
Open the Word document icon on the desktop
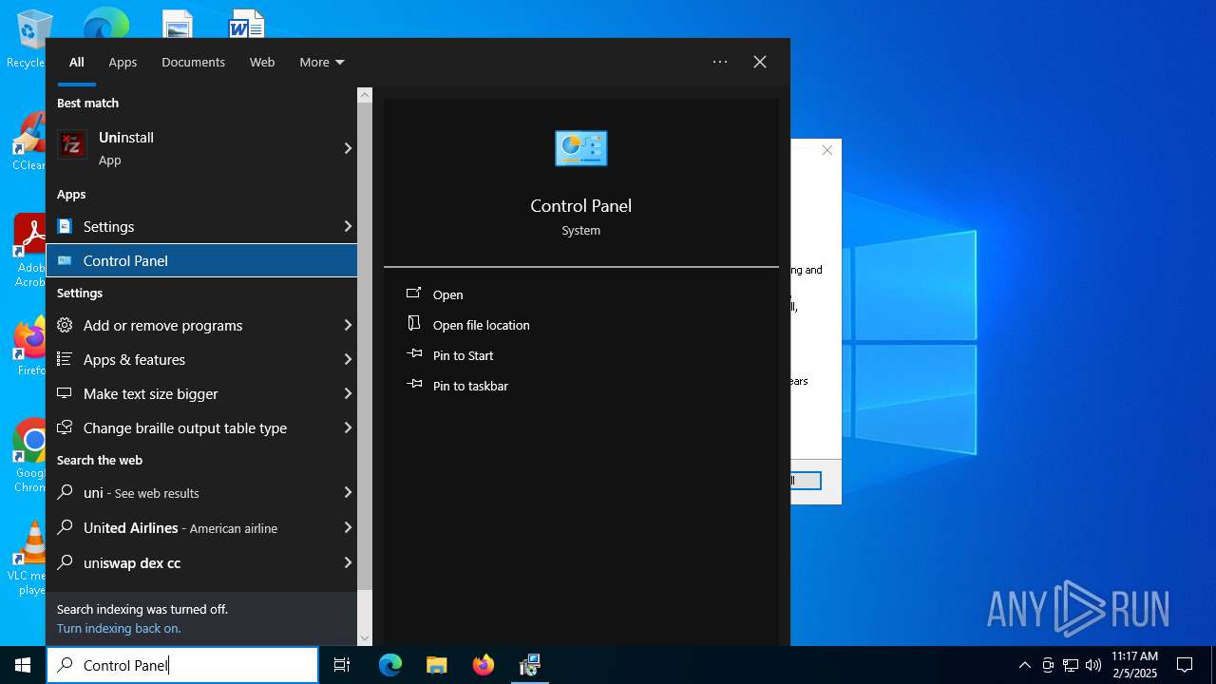pyautogui.click(x=247, y=24)
